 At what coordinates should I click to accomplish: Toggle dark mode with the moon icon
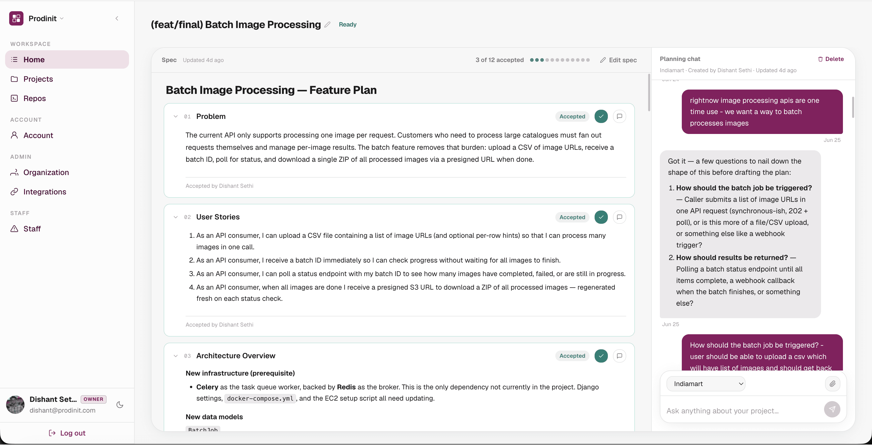coord(120,405)
